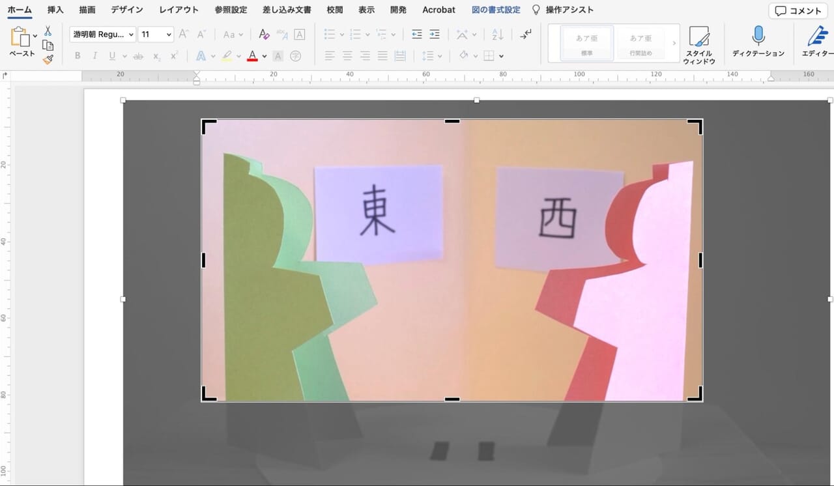This screenshot has height=486, width=834.
Task: Toggle the underline formatting
Action: (111, 55)
